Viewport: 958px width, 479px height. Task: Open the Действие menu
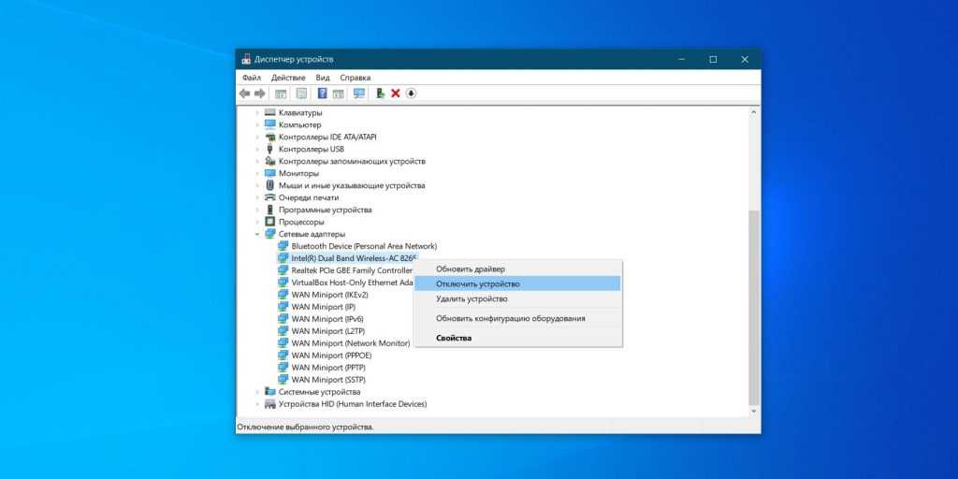[288, 78]
